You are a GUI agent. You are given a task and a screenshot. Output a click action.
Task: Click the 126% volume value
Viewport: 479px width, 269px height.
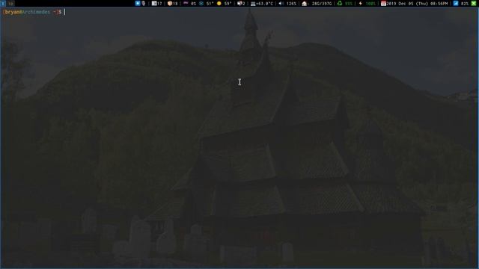coord(291,4)
